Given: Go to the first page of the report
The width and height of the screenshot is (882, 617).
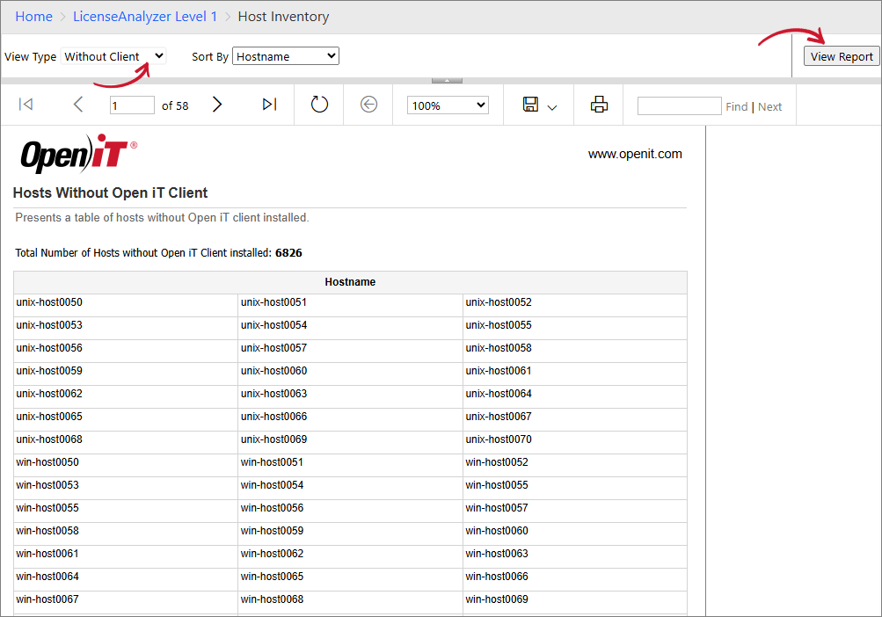Looking at the screenshot, I should coord(26,104).
